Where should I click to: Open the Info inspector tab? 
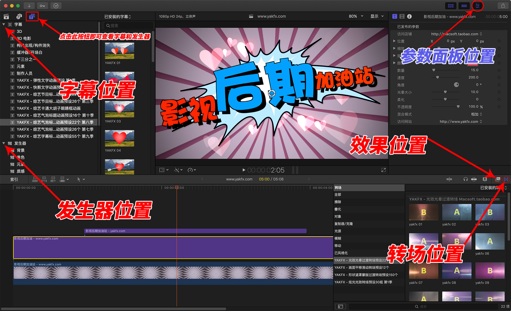[x=409, y=16]
